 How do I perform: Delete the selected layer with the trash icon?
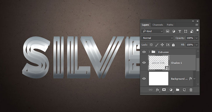[x=191, y=90]
